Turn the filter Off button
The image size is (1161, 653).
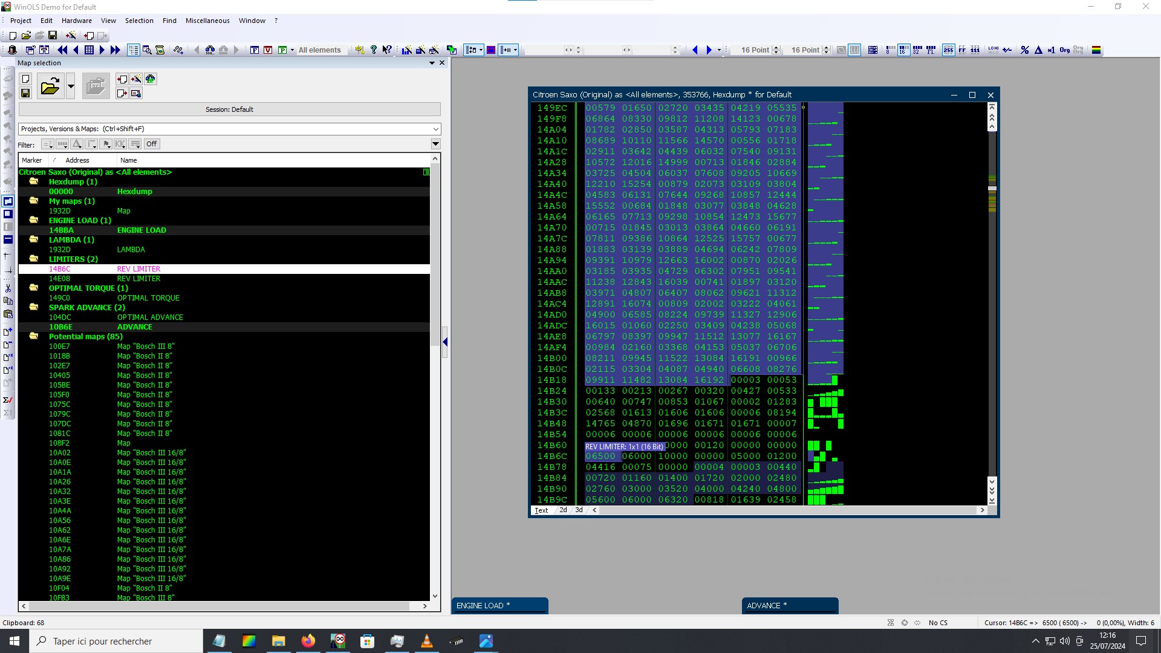[151, 144]
